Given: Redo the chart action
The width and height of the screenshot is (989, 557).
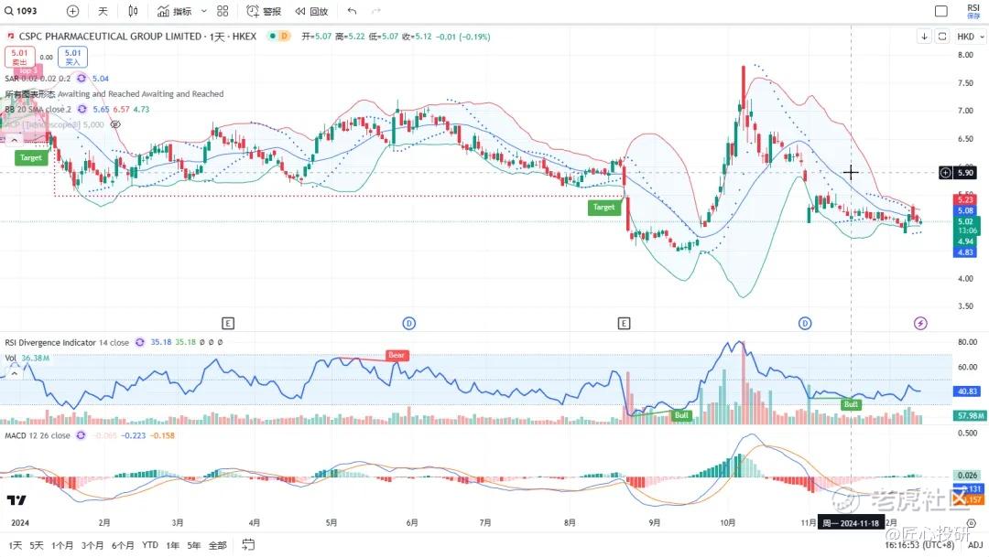Looking at the screenshot, I should tap(376, 11).
